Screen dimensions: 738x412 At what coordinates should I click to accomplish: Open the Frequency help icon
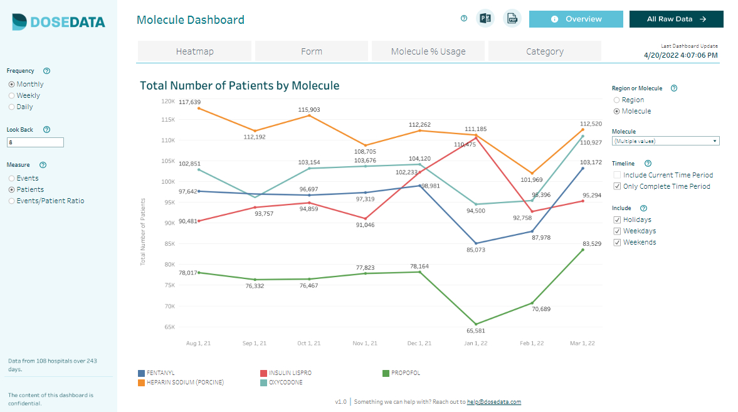click(x=47, y=71)
